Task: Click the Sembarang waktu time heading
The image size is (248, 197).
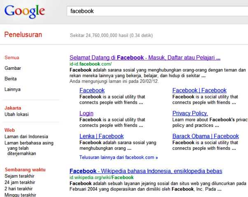Action: (x=25, y=169)
